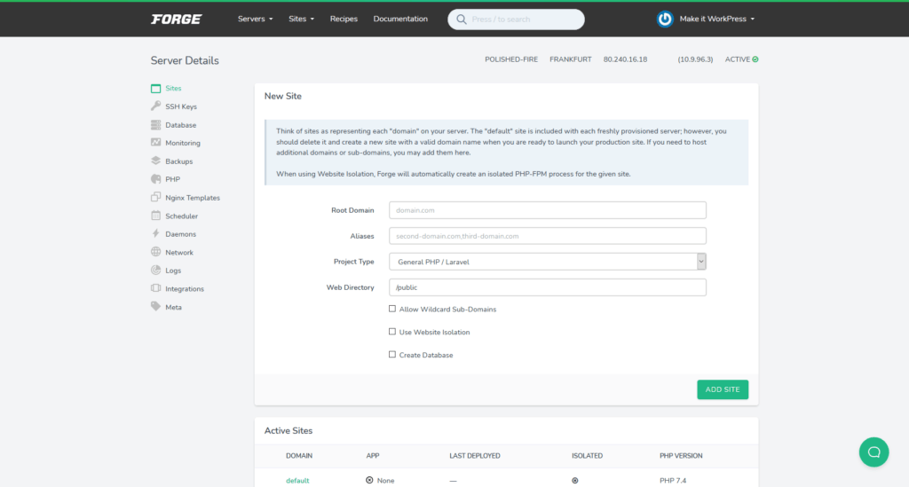The width and height of the screenshot is (909, 487).
Task: Click the PHP VERSION column header
Action: tap(681, 456)
